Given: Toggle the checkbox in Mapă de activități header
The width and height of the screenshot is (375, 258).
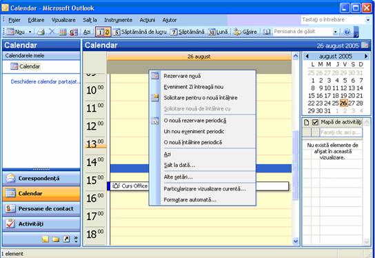Looking at the screenshot, I should coord(315,122).
